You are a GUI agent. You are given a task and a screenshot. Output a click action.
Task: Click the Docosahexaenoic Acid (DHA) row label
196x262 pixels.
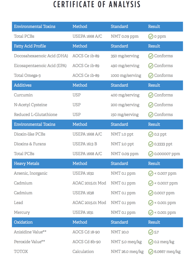point(41,56)
